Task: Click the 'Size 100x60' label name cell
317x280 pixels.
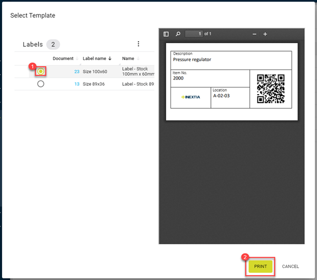Action: click(x=95, y=72)
